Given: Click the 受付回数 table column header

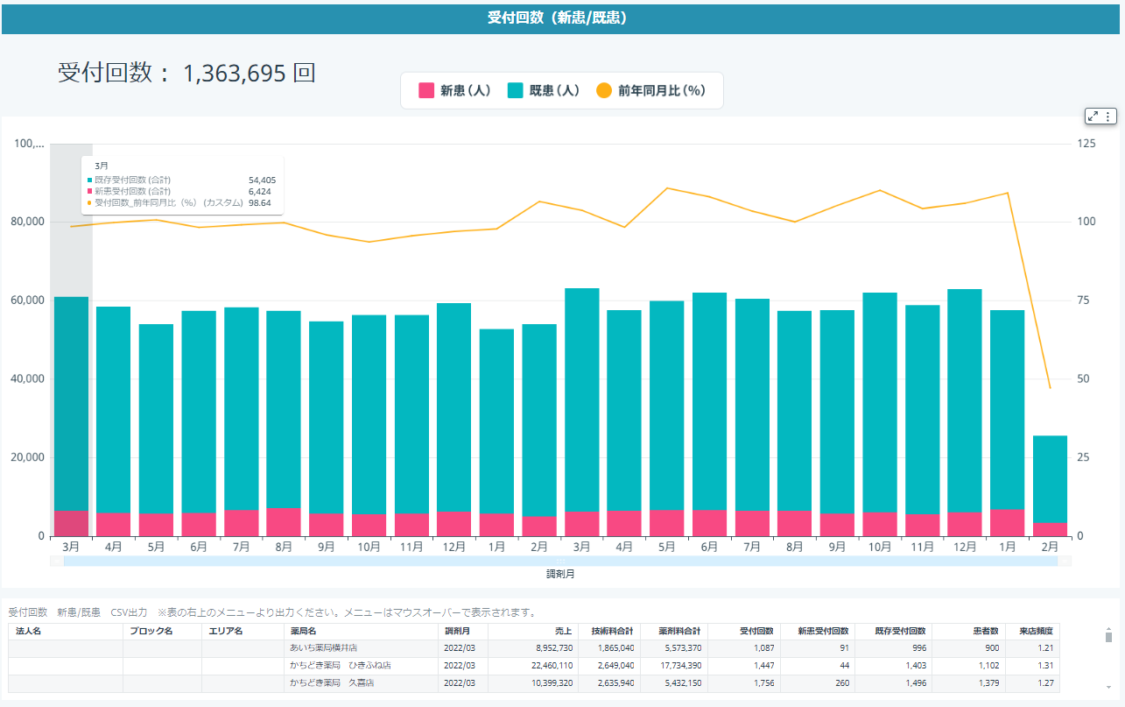Looking at the screenshot, I should tap(756, 631).
